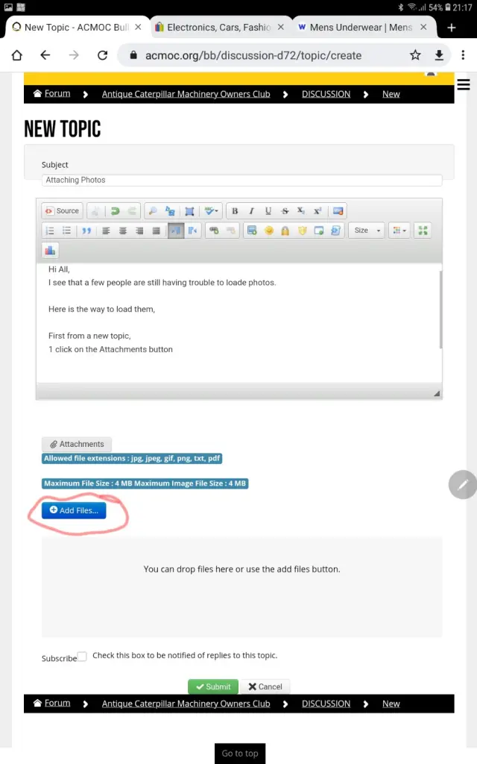Insert a numbered list
477x764 pixels.
pos(50,231)
